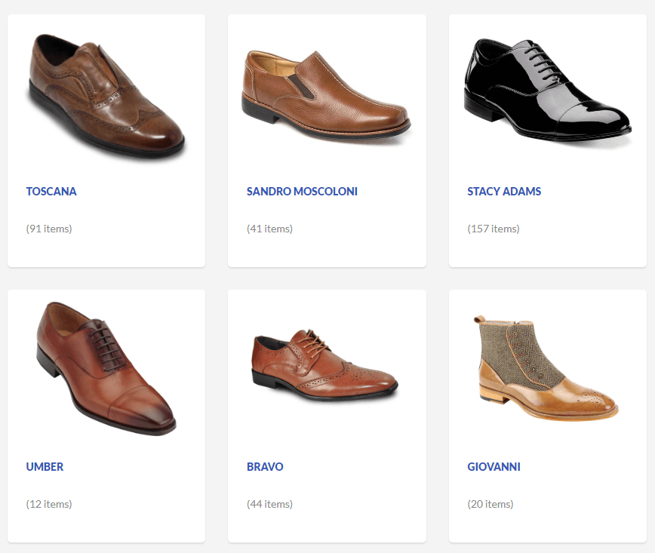Click the Toscana brown wingtip shoe image
This screenshot has height=553, width=655.
tap(106, 94)
